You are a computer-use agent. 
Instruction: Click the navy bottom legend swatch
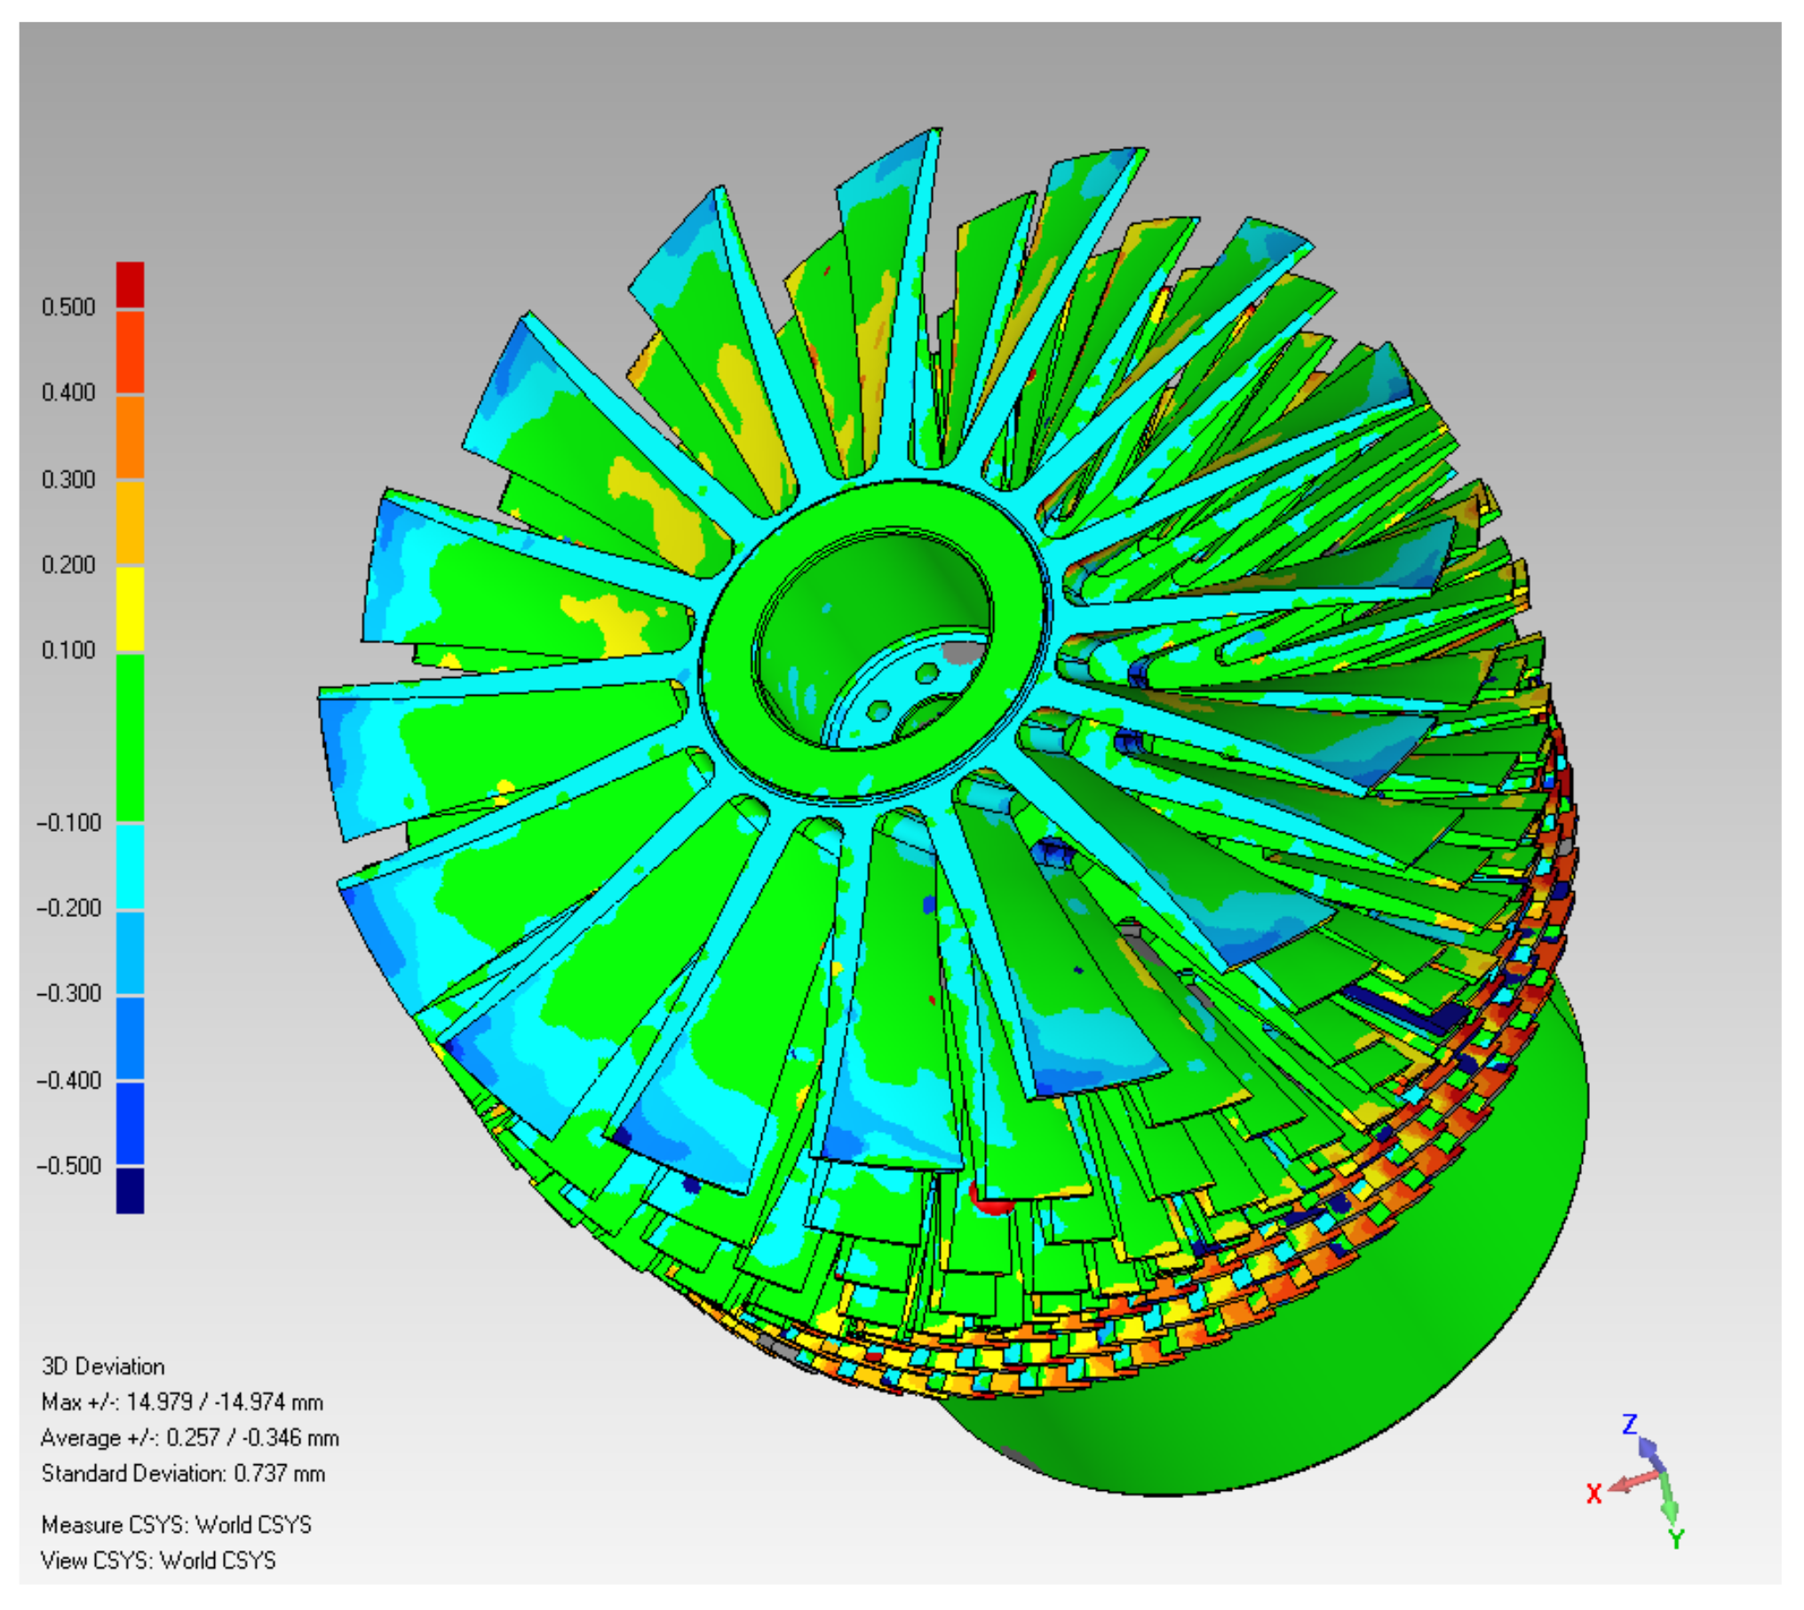pyautogui.click(x=130, y=1191)
